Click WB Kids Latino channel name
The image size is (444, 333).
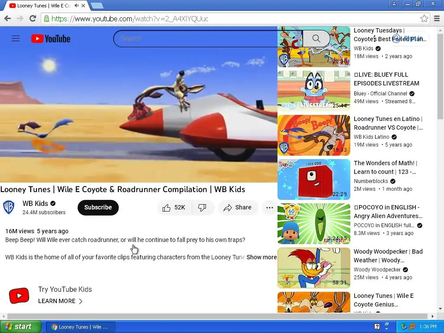click(x=371, y=137)
